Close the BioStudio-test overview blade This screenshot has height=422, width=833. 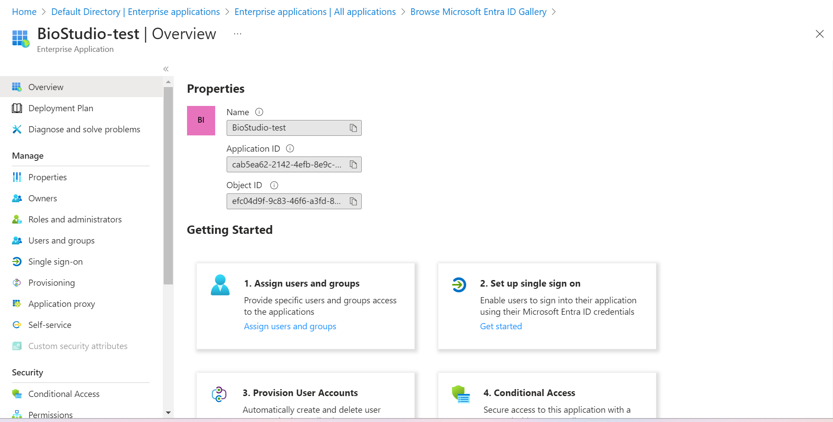819,34
